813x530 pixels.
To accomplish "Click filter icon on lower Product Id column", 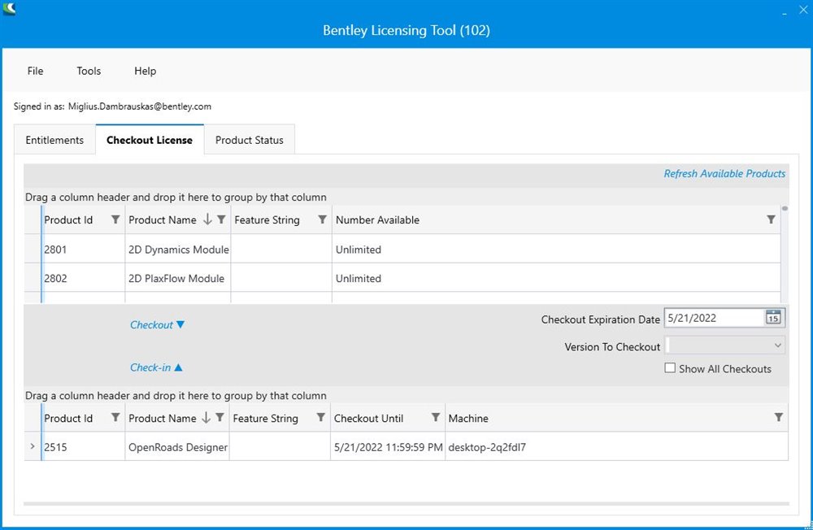I will click(115, 418).
